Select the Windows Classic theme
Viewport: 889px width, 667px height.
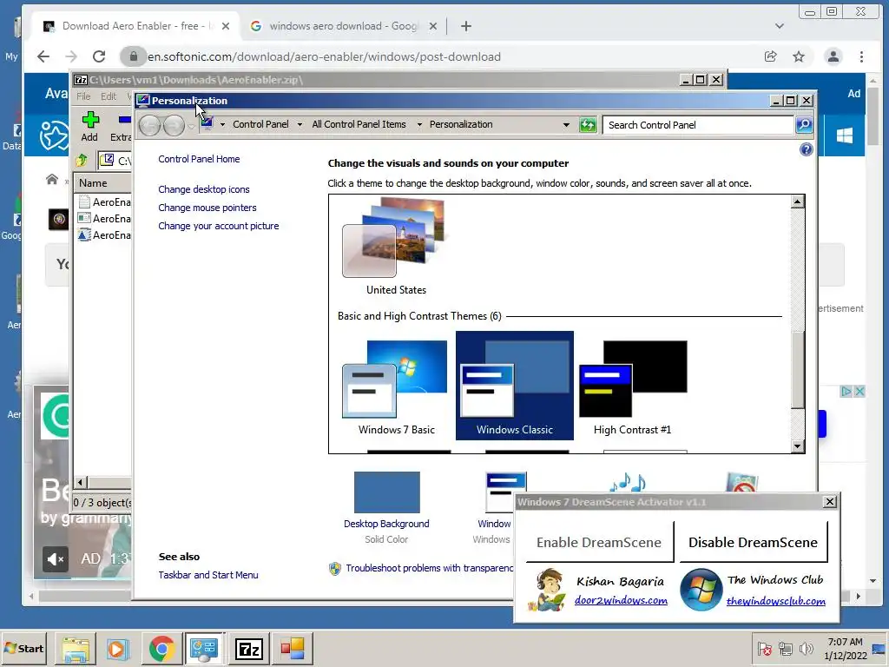(x=514, y=386)
